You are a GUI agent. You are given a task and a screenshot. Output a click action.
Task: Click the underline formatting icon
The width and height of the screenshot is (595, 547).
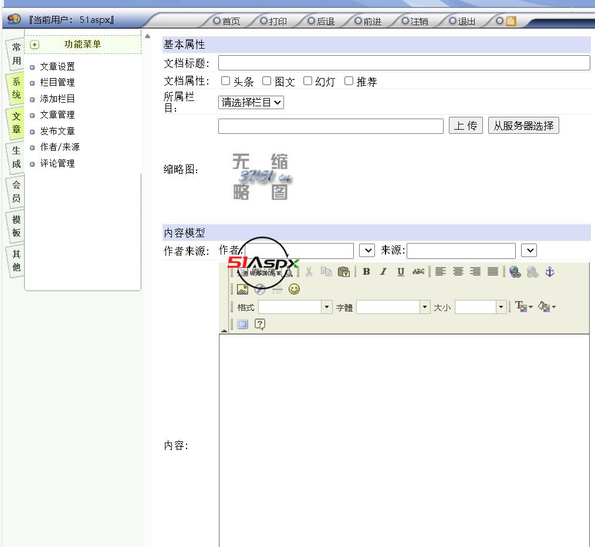(x=401, y=272)
